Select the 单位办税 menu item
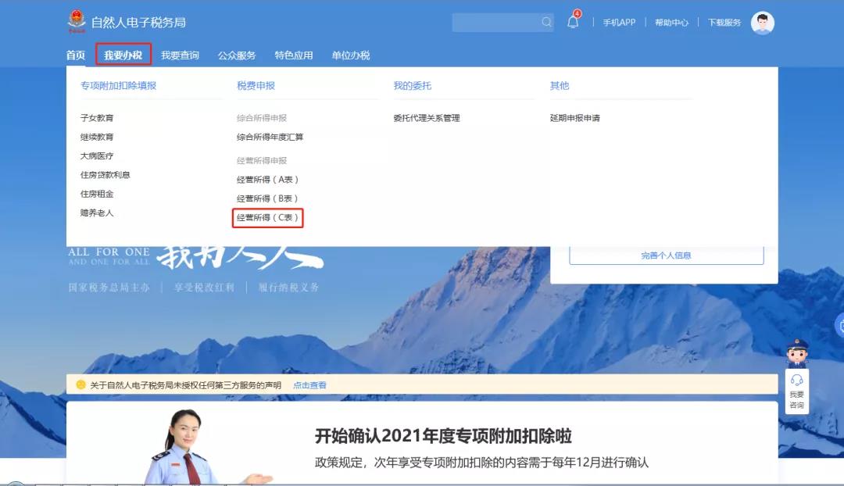844x486 pixels. pyautogui.click(x=352, y=55)
